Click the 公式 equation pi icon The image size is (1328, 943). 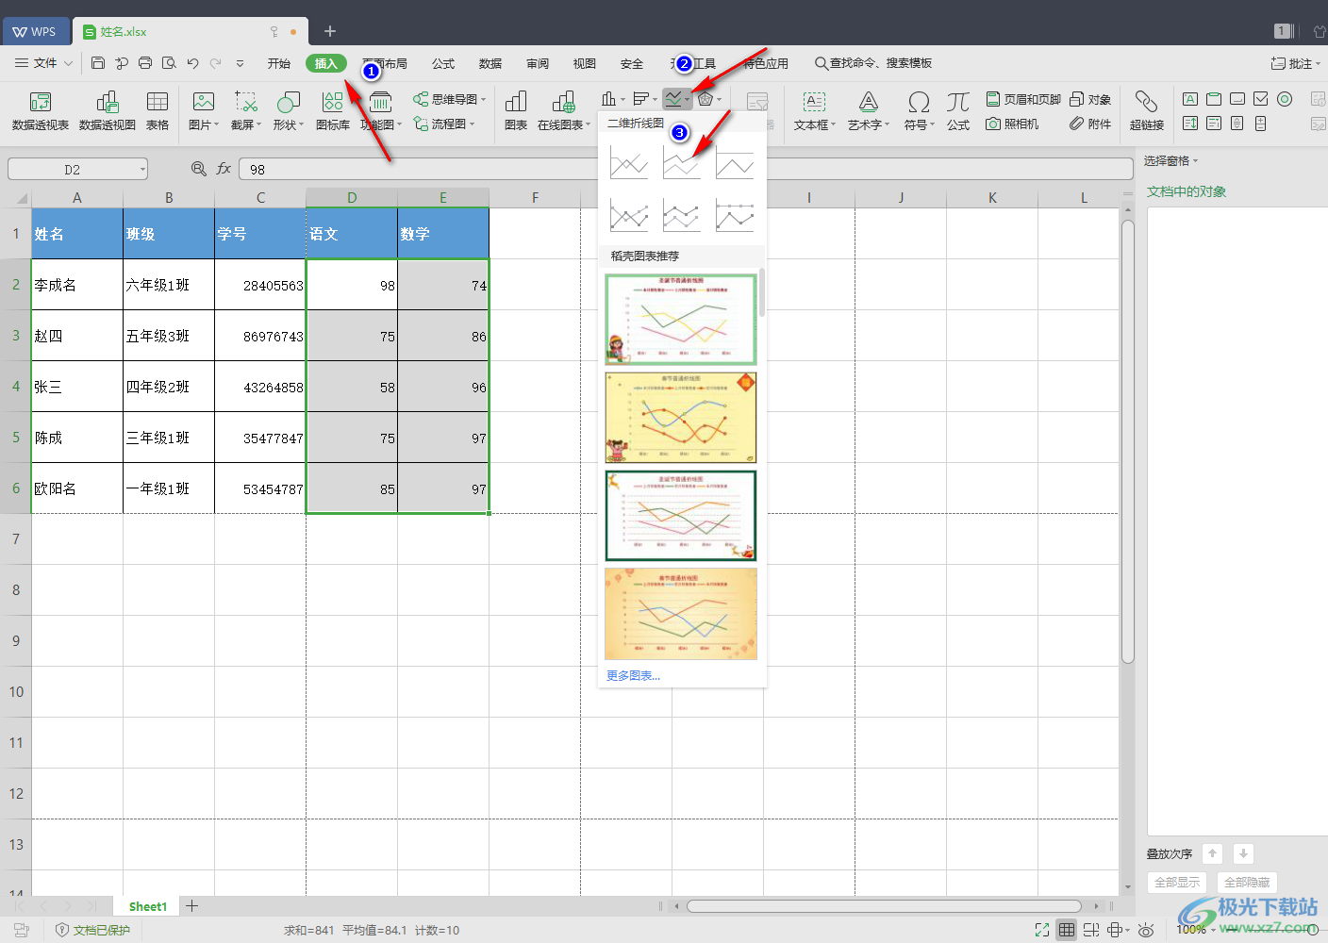click(x=958, y=111)
